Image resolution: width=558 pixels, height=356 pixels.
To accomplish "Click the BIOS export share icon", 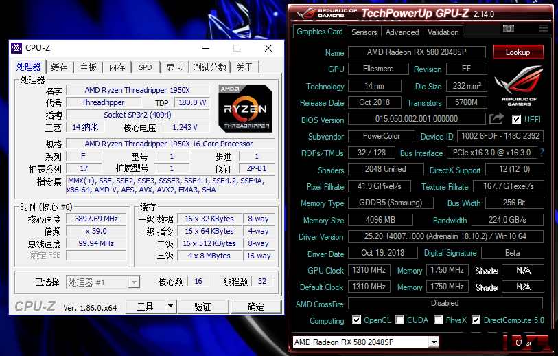I will [496, 119].
